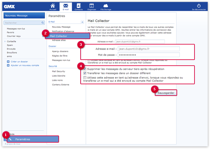
Task: Click the large Adresse e-mail field
Action: coord(149,49)
